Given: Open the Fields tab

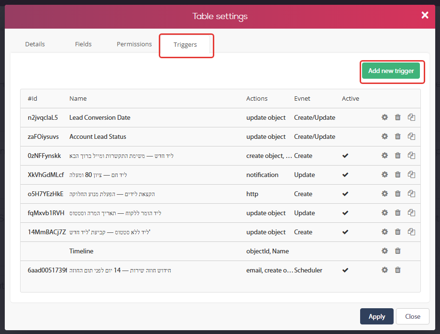Looking at the screenshot, I should coord(83,44).
